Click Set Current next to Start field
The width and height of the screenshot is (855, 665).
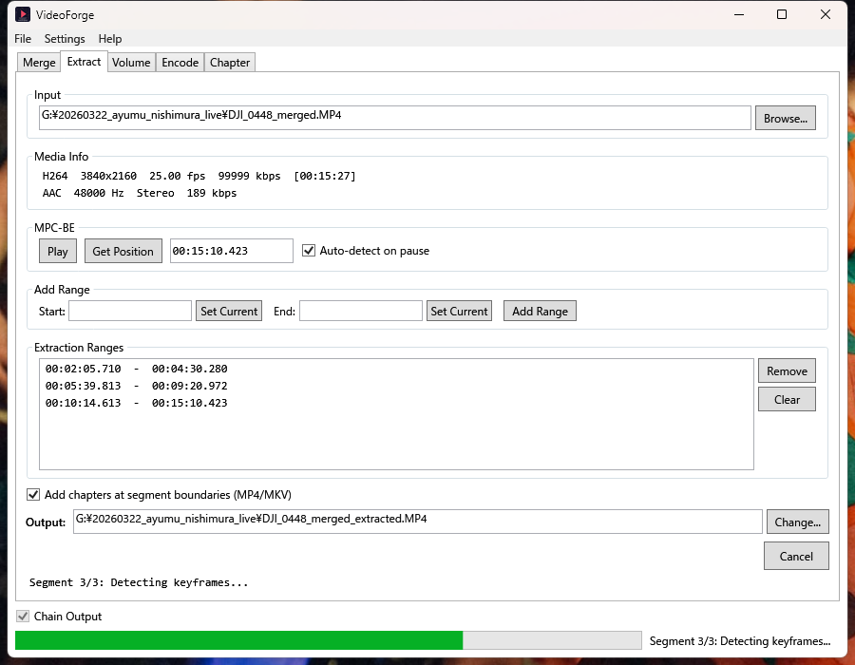[x=229, y=311]
